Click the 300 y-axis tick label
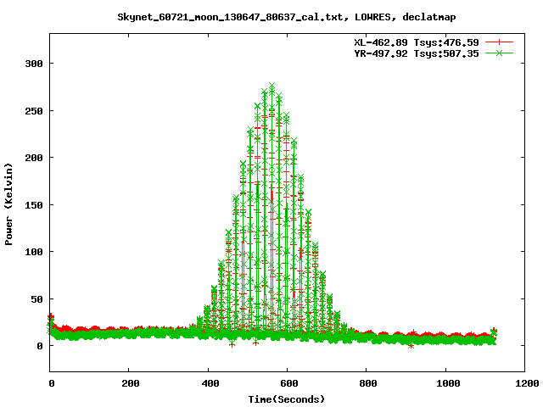The width and height of the screenshot is (543, 407). [34, 64]
